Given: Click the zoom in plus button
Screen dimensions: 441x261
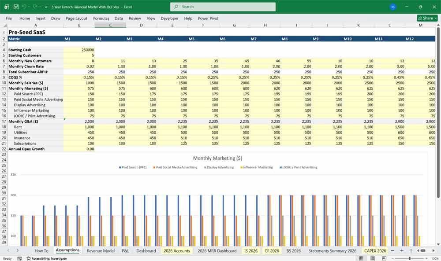Looking at the screenshot, I should pos(426,258).
